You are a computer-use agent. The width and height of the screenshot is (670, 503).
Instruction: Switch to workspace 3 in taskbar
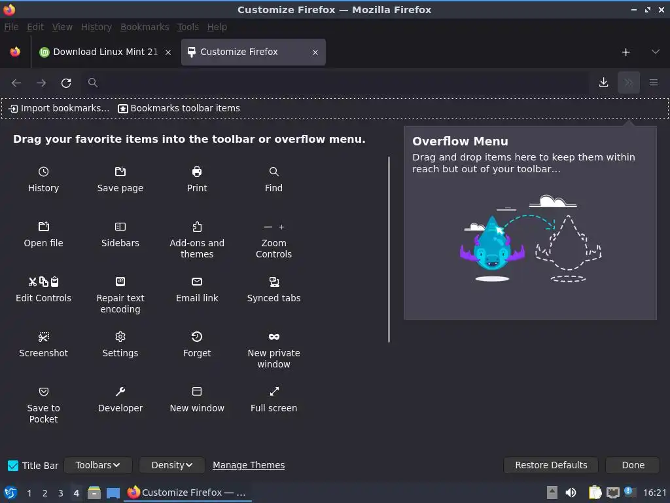coord(60,493)
